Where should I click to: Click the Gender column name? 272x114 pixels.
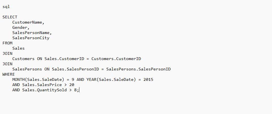pyautogui.click(x=20, y=27)
